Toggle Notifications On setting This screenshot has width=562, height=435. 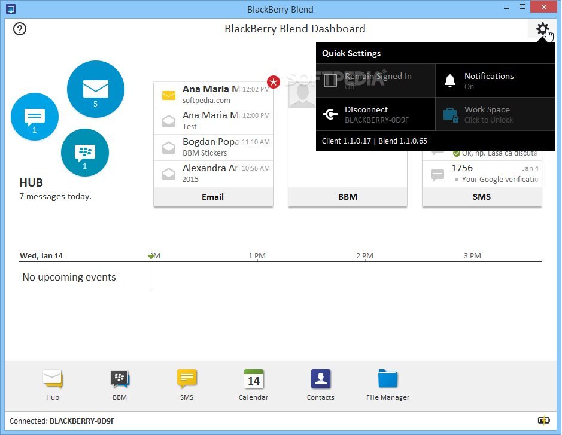coord(496,81)
